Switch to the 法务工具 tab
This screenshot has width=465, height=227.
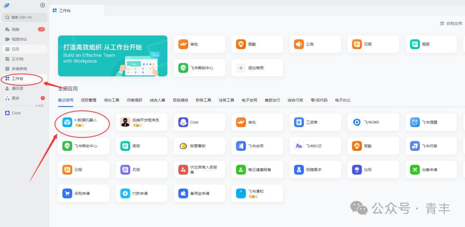(x=226, y=100)
